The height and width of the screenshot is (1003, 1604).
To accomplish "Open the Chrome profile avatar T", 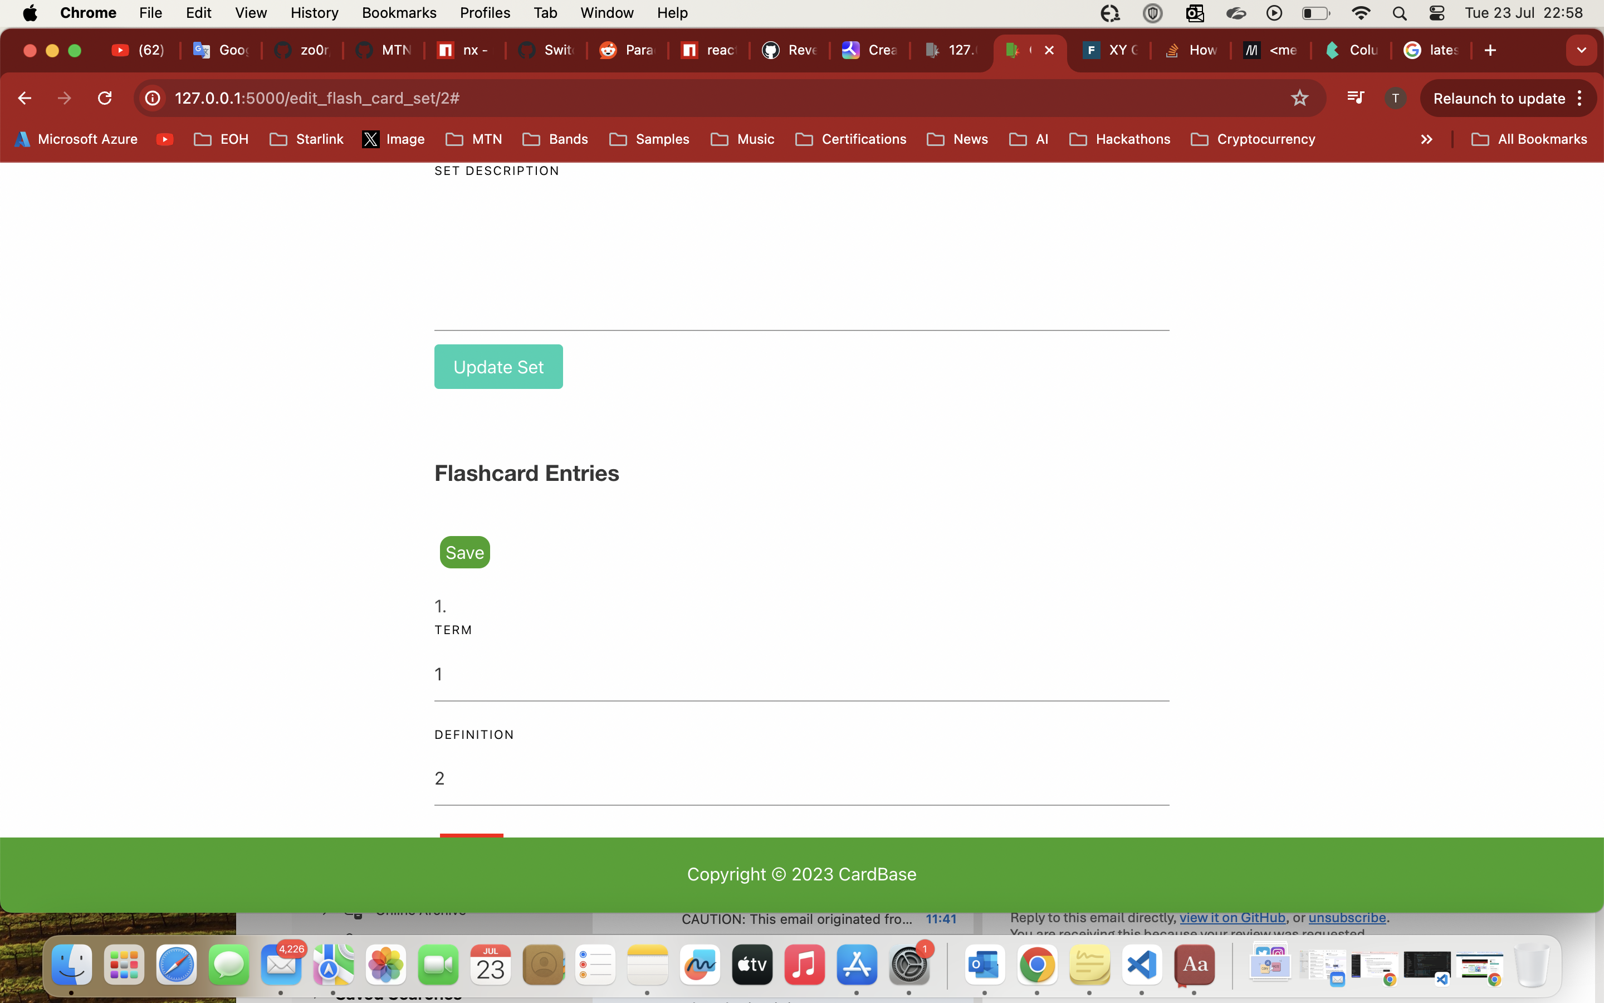I will coord(1395,98).
